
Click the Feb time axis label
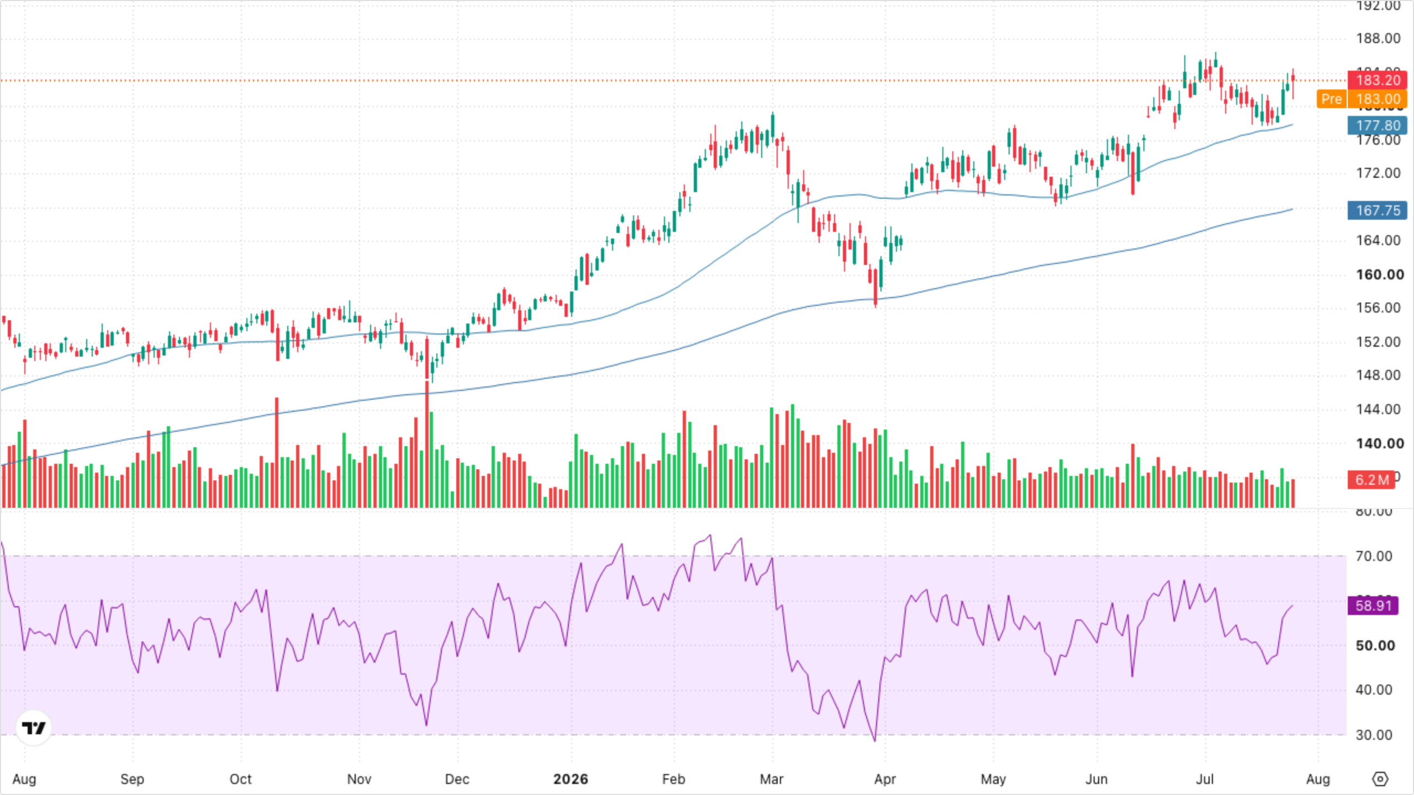coord(673,779)
